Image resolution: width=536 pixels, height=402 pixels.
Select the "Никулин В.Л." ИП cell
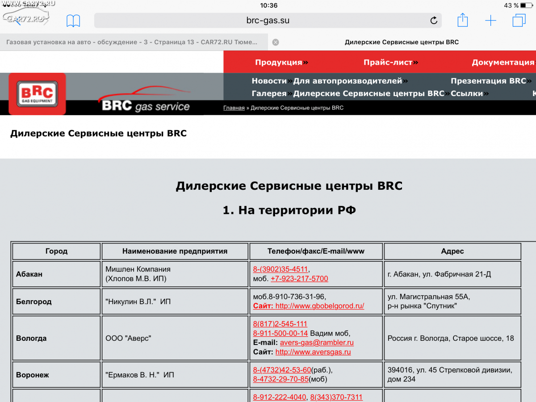[175, 301]
